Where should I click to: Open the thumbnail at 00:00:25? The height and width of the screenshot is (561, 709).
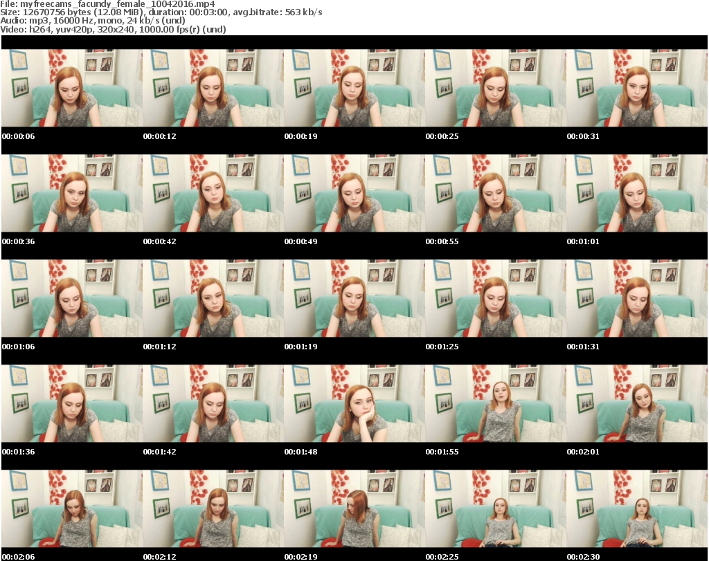pyautogui.click(x=495, y=88)
